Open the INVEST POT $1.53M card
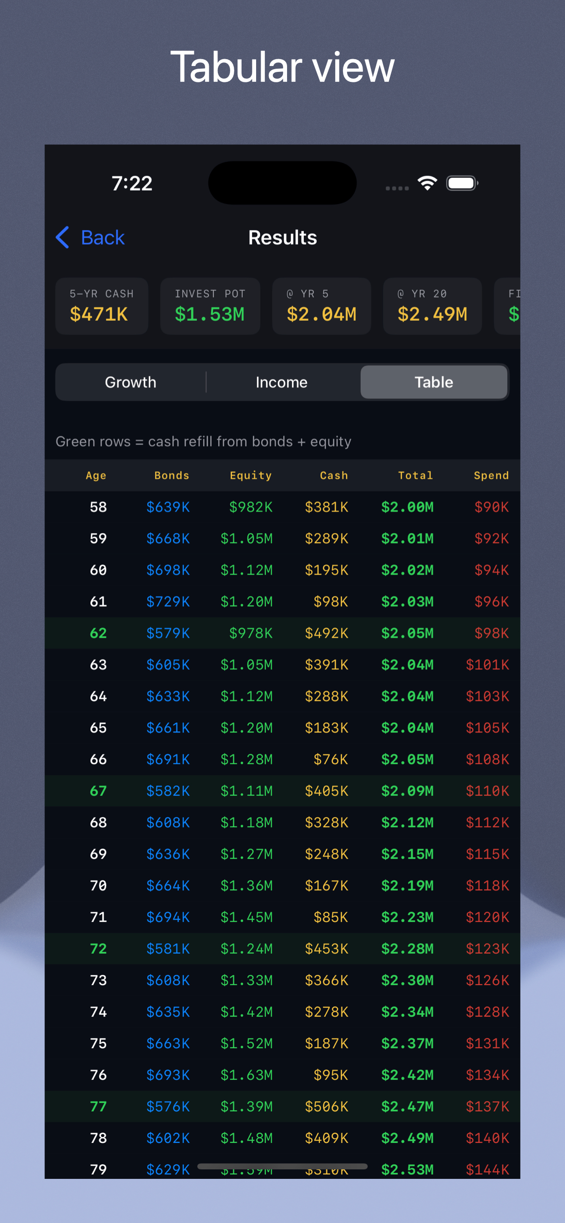The width and height of the screenshot is (565, 1223). (x=210, y=306)
